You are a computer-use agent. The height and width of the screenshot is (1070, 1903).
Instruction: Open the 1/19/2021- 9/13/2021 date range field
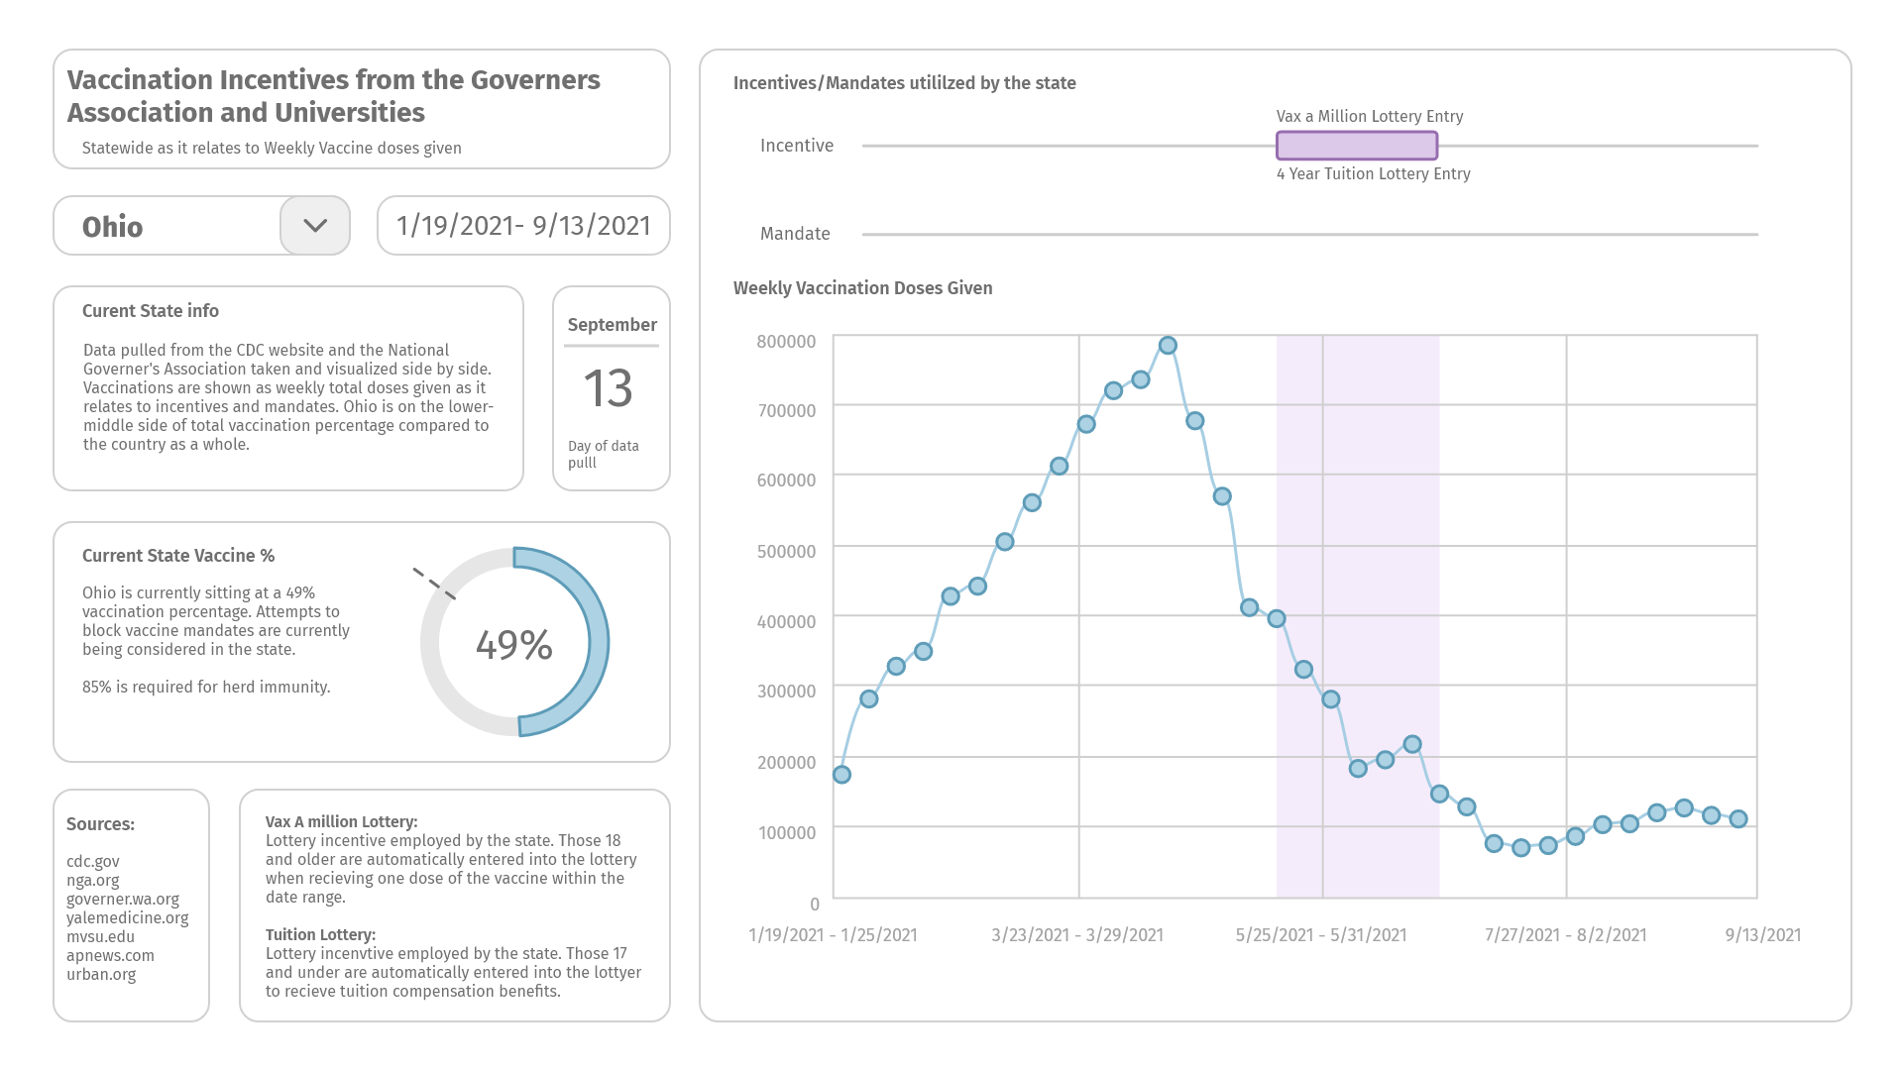pos(523,226)
